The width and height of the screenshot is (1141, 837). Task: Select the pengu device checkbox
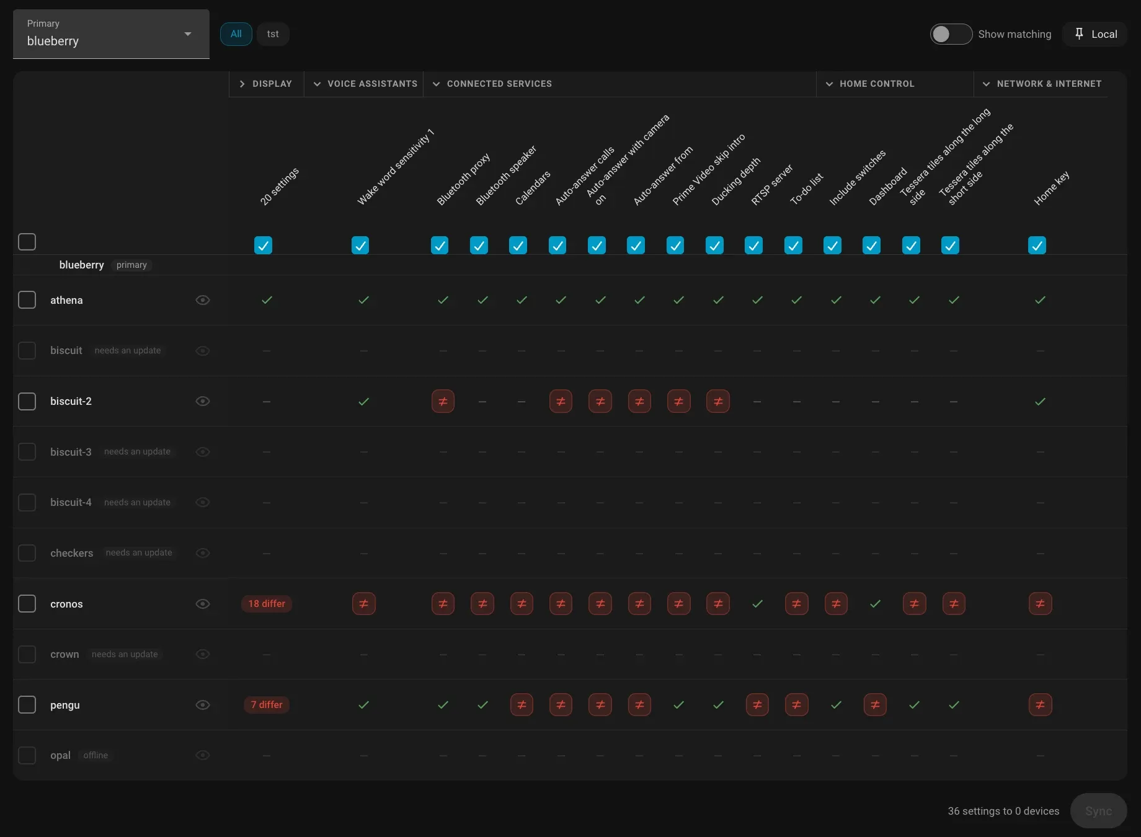click(27, 705)
